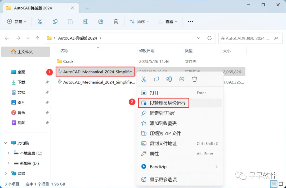
Task: Open the 排序 sort dropdown
Action: coord(139,22)
